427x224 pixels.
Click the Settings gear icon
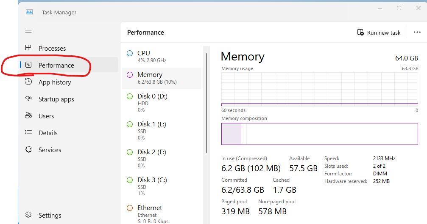(x=28, y=215)
